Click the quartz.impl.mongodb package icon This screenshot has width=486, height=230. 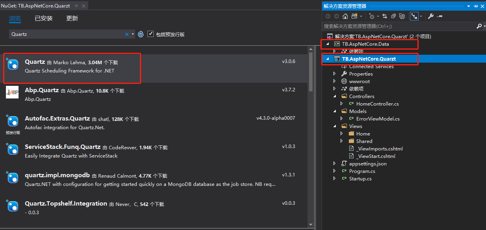pyautogui.click(x=13, y=178)
